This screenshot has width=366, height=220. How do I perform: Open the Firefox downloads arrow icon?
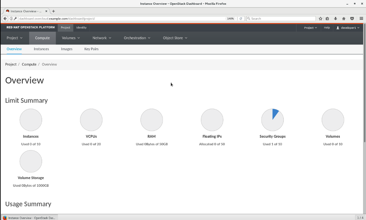pos(335,19)
